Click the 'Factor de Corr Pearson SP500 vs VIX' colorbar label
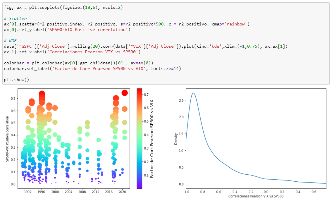332x201 pixels. (x=152, y=139)
